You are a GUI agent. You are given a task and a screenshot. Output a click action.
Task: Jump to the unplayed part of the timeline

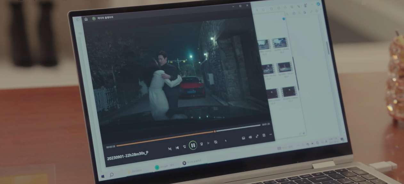coord(238,128)
